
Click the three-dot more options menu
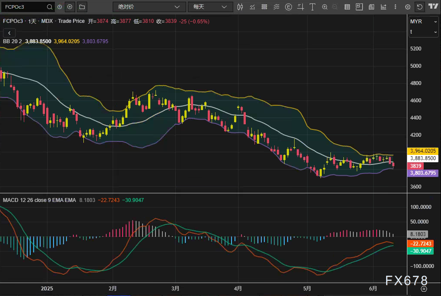click(395, 7)
